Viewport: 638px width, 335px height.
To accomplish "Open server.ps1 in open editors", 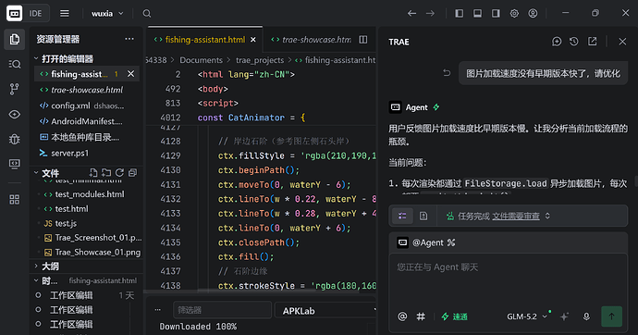I will point(87,153).
